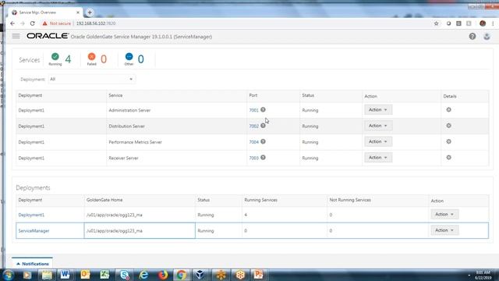Show port info for Receiver Server
The height and width of the screenshot is (281, 499).
(263, 158)
